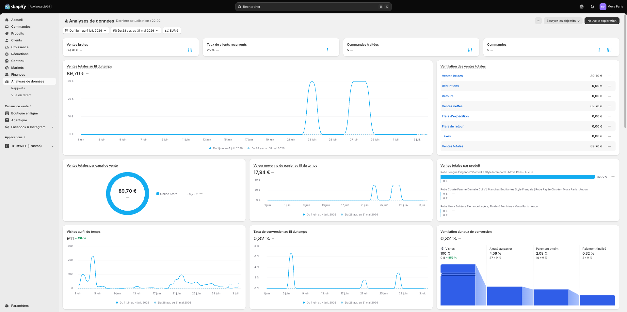Open the comparison period Du 28 avr. au 31 mai 2026
The height and width of the screenshot is (312, 627).
tap(136, 31)
